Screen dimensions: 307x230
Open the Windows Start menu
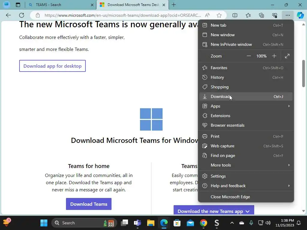[x=44, y=223]
